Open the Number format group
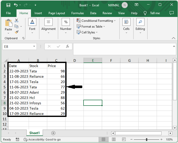 click(x=66, y=26)
